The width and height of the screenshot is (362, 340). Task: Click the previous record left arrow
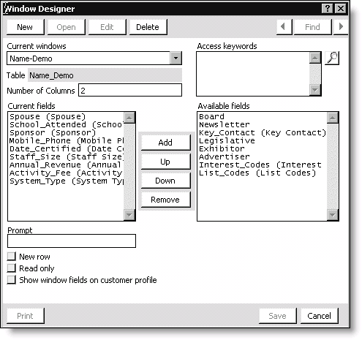coord(284,27)
